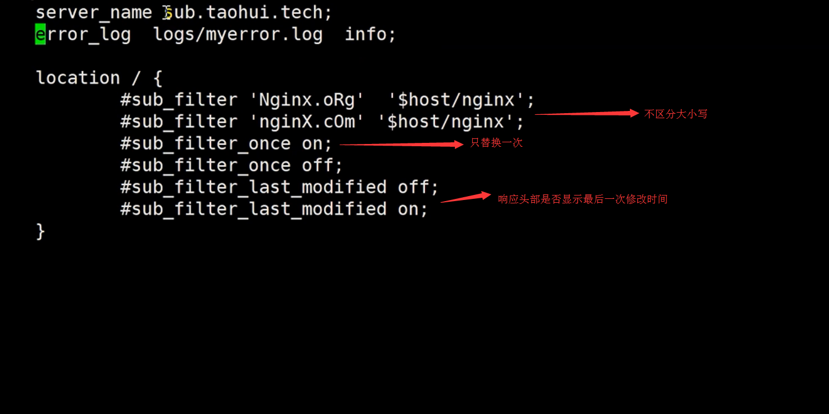This screenshot has height=414, width=829.
Task: Click the #sub_filter_last_modified on line
Action: click(274, 209)
